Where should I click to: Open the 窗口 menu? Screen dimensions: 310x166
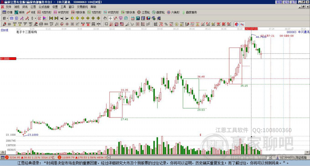[71, 7]
